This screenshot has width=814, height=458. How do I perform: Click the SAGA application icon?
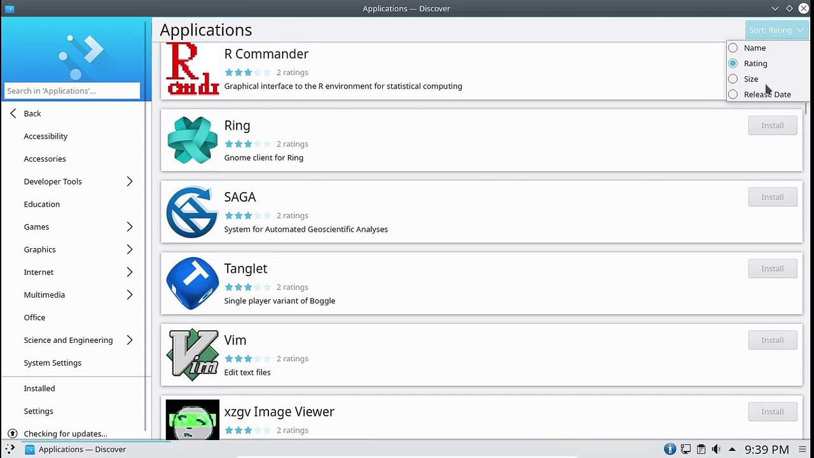(x=192, y=212)
